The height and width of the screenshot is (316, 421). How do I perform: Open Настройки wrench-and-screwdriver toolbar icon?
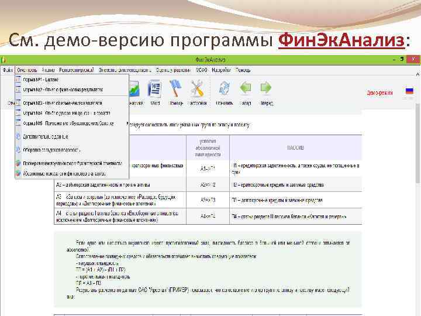coord(197,89)
